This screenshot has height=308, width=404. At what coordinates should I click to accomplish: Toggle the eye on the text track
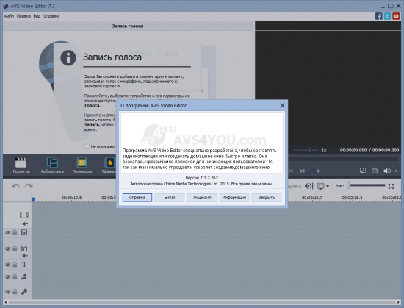click(x=8, y=265)
